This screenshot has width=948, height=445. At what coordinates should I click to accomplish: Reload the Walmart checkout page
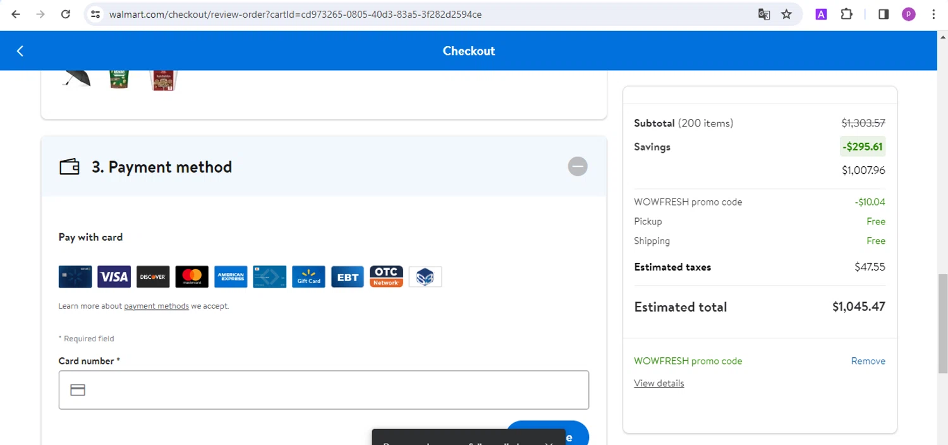pyautogui.click(x=66, y=14)
